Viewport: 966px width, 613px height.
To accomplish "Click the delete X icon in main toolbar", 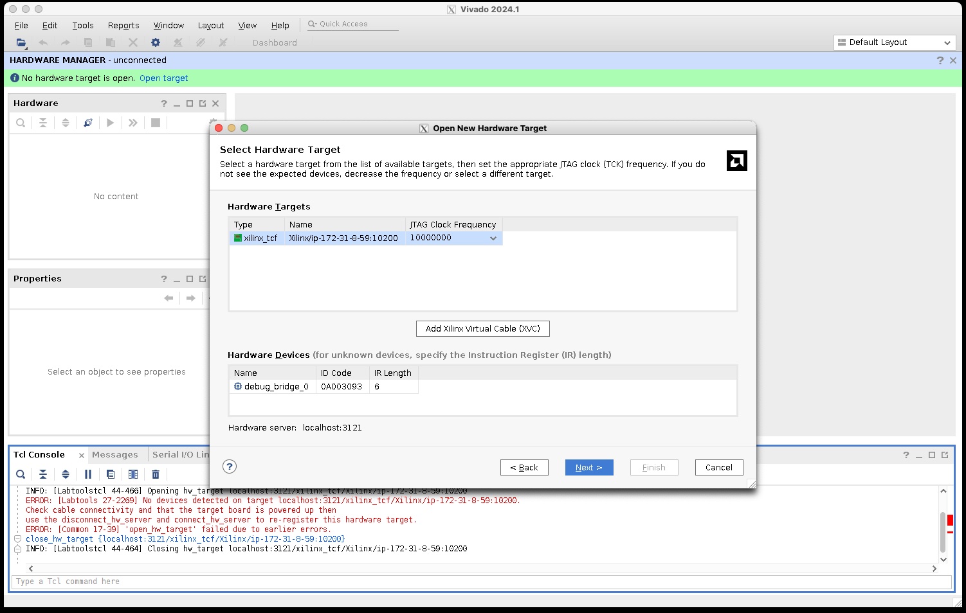I will point(133,42).
